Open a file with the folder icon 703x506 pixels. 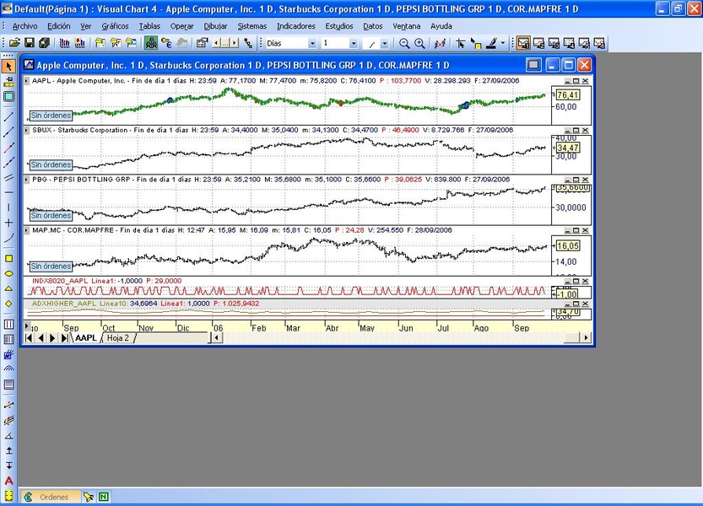pos(14,44)
